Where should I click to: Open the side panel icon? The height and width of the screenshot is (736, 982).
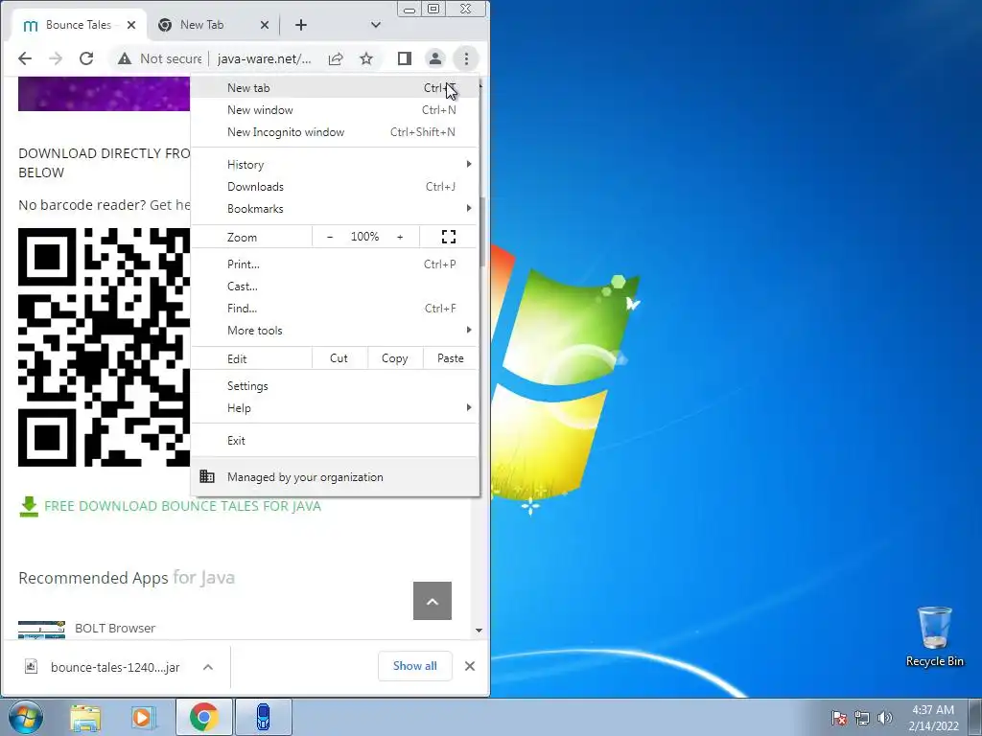[405, 58]
